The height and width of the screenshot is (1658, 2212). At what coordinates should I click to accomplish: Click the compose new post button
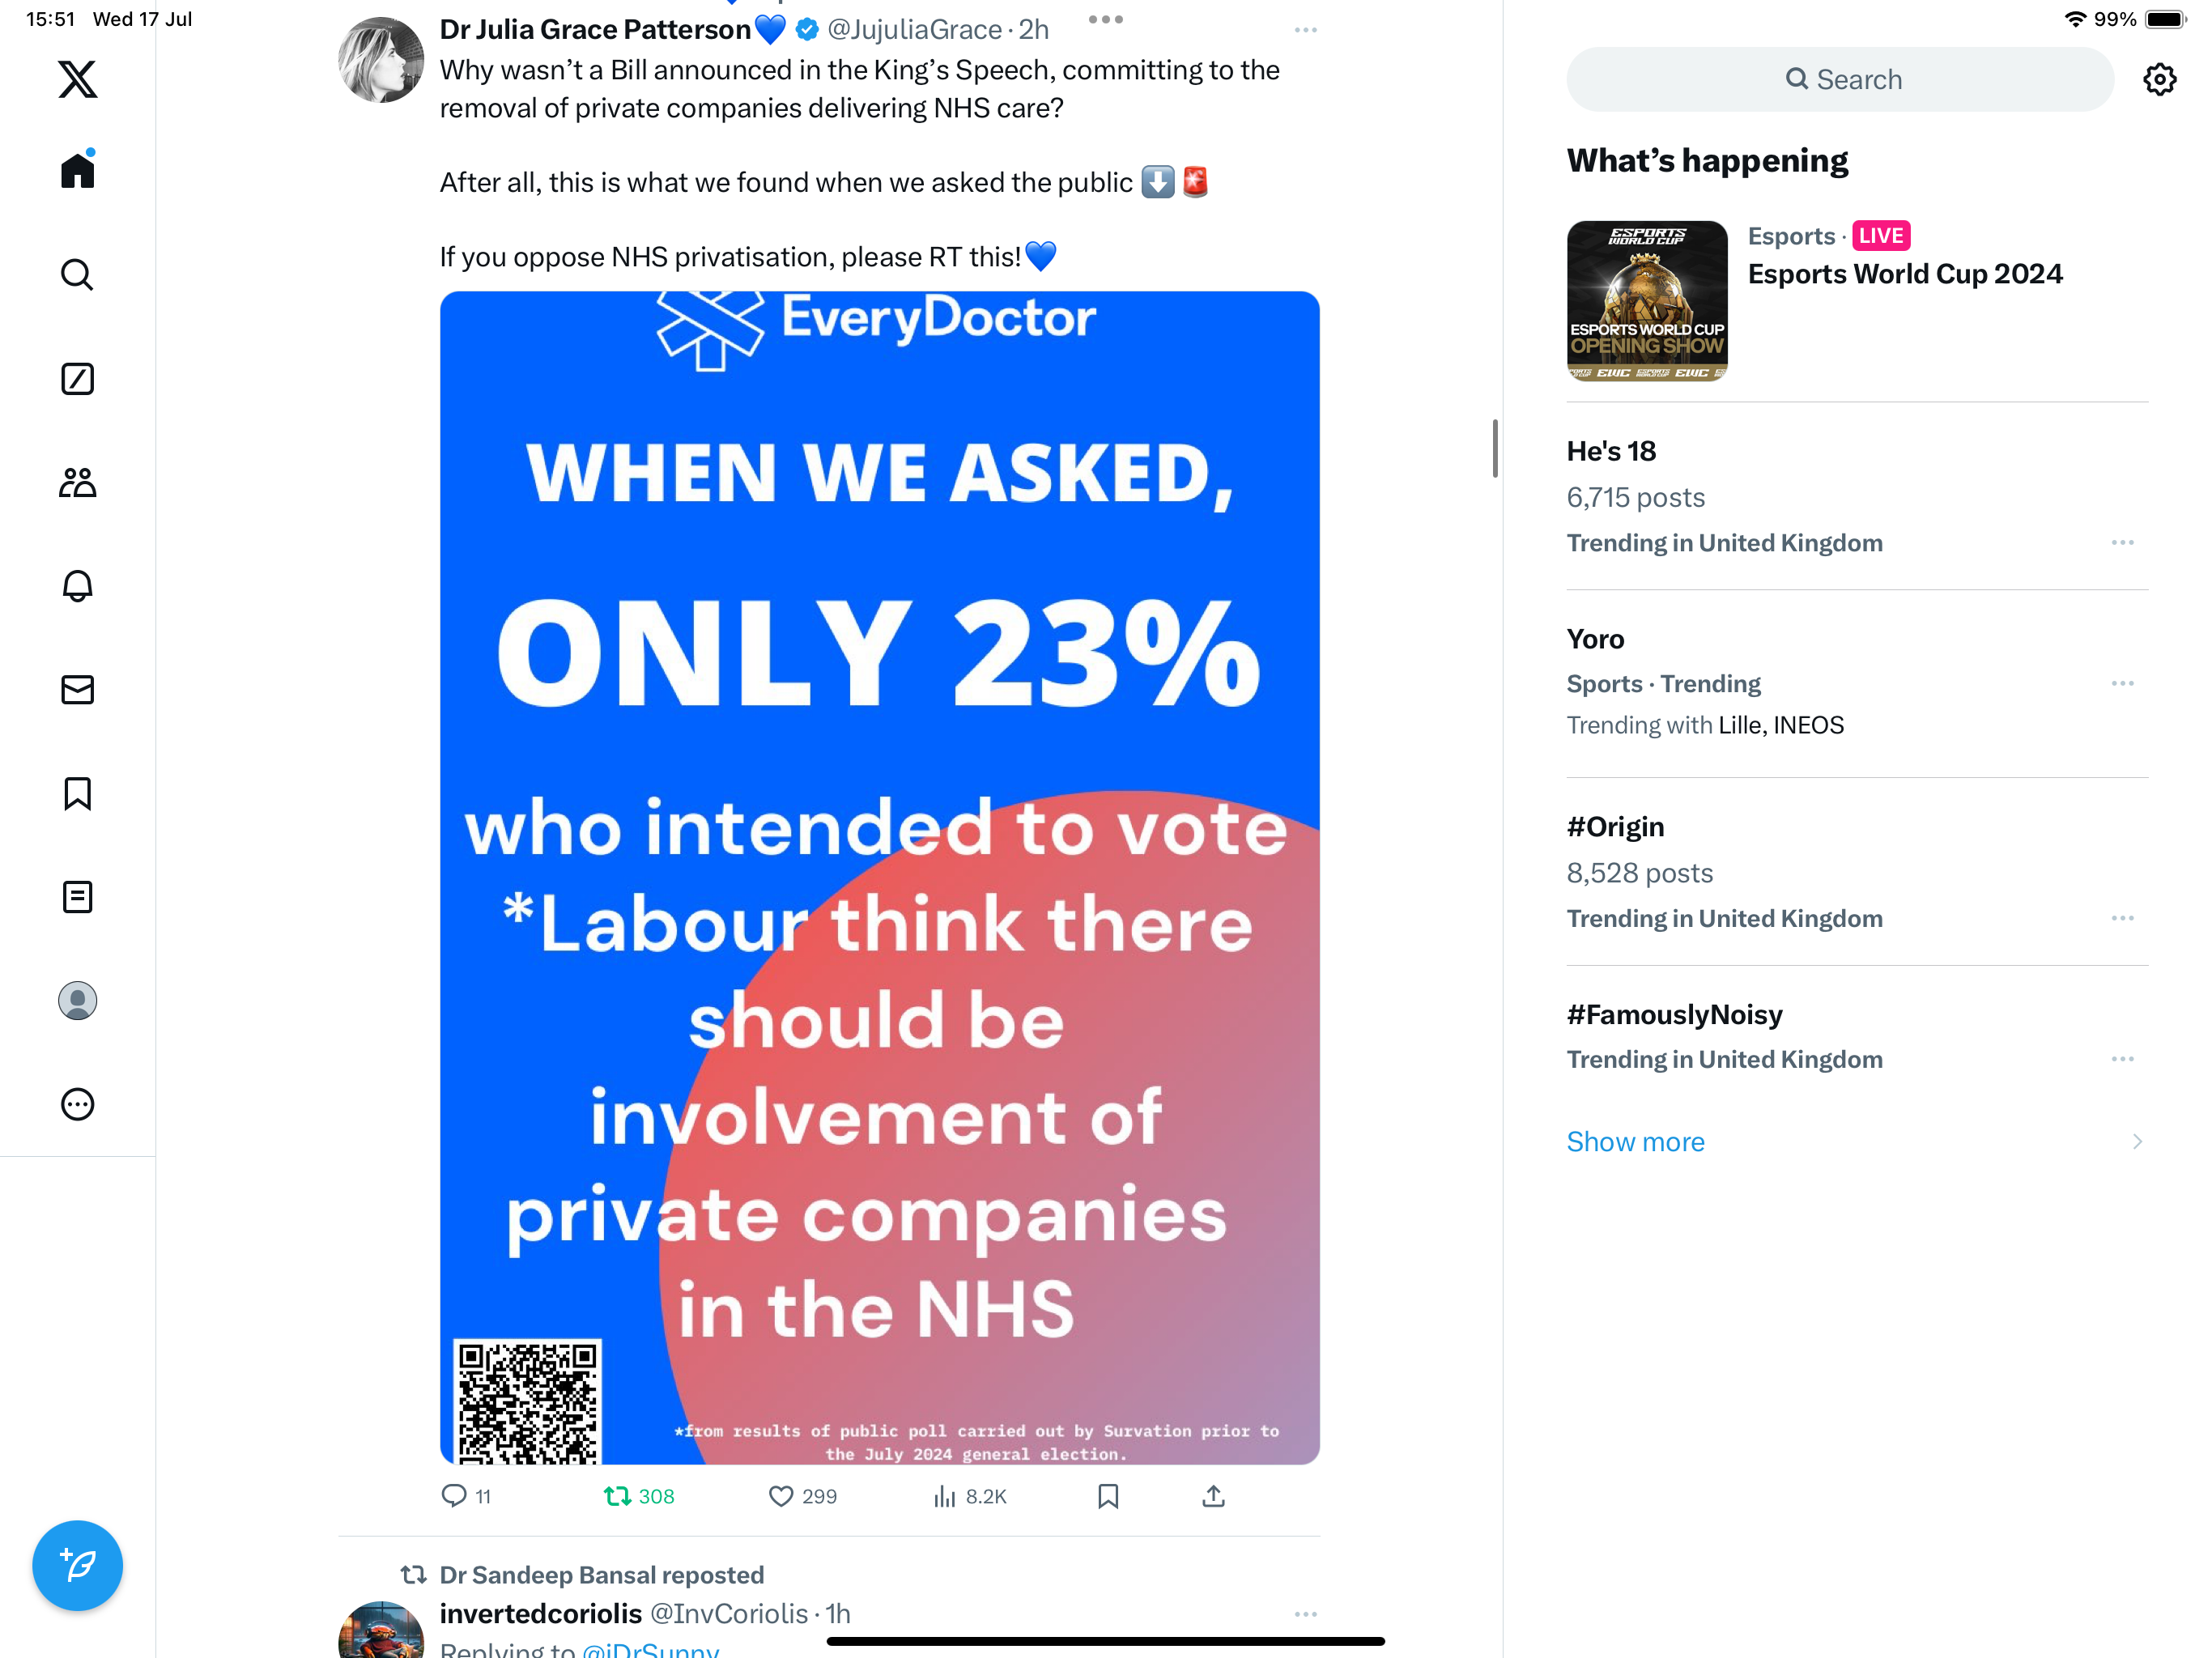tap(77, 1565)
